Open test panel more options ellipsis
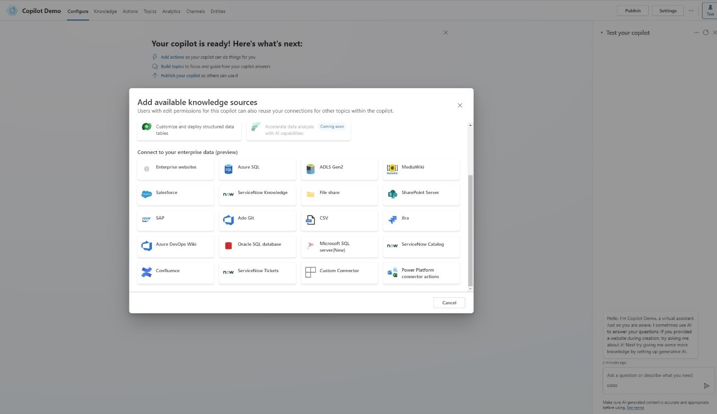This screenshot has width=717, height=414. [696, 33]
